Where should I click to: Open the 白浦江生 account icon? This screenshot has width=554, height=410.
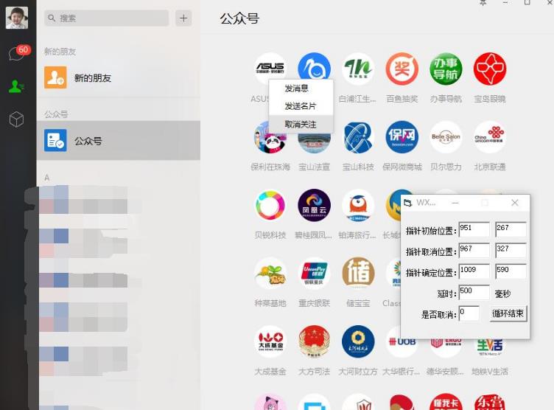tap(358, 69)
